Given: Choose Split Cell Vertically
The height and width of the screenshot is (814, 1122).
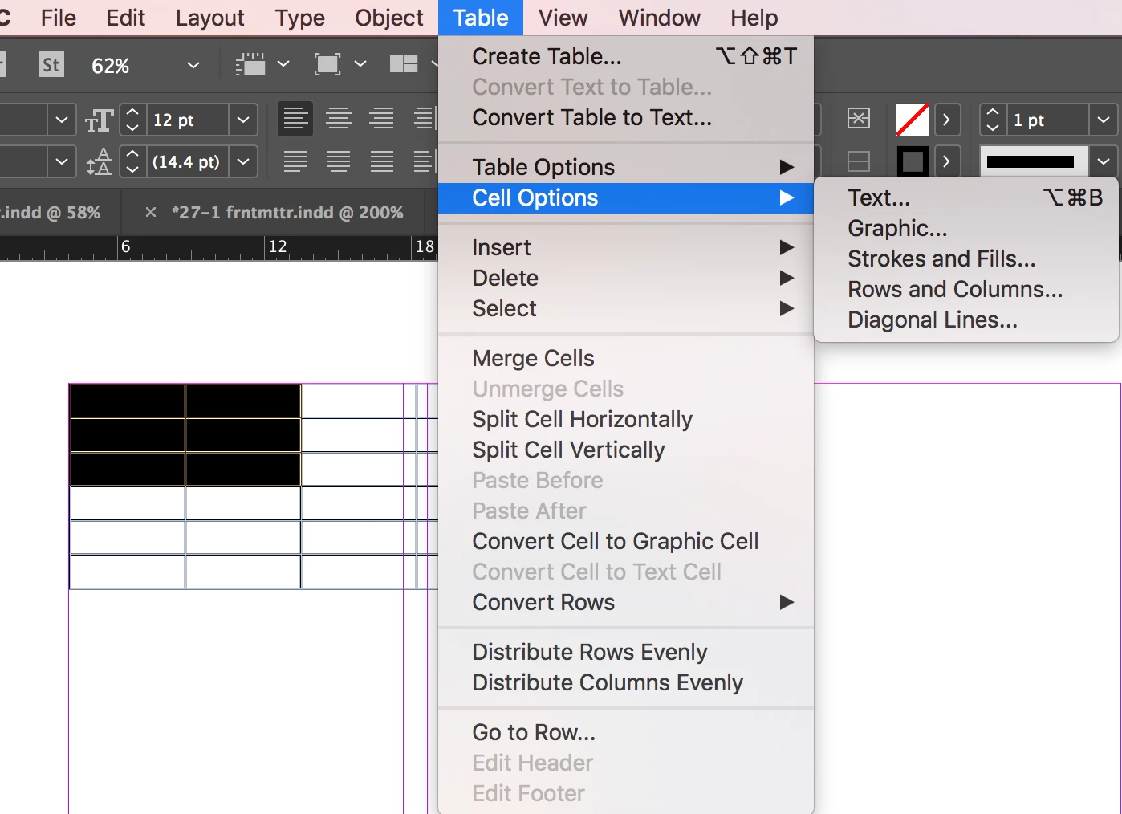Looking at the screenshot, I should point(626,450).
